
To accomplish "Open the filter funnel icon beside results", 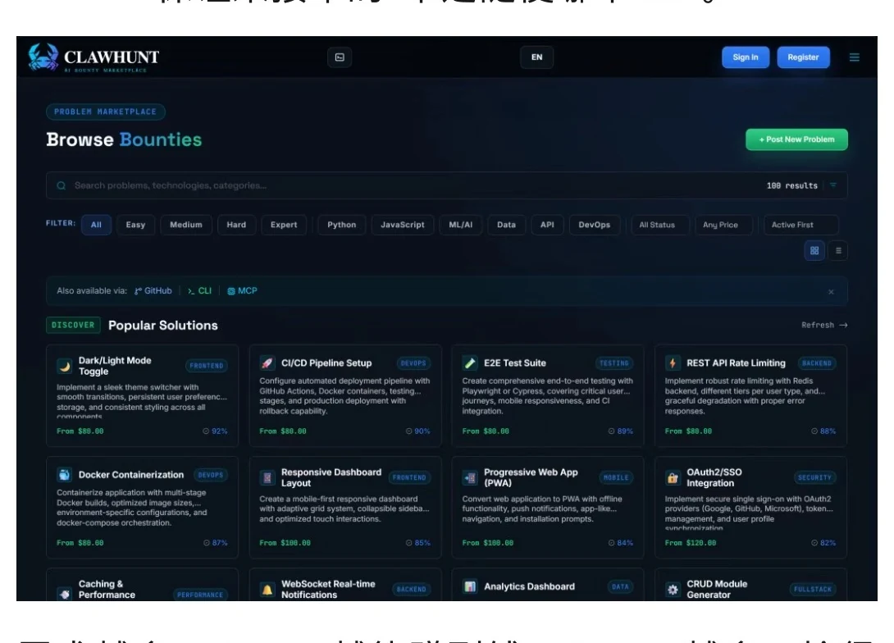I will pos(833,185).
